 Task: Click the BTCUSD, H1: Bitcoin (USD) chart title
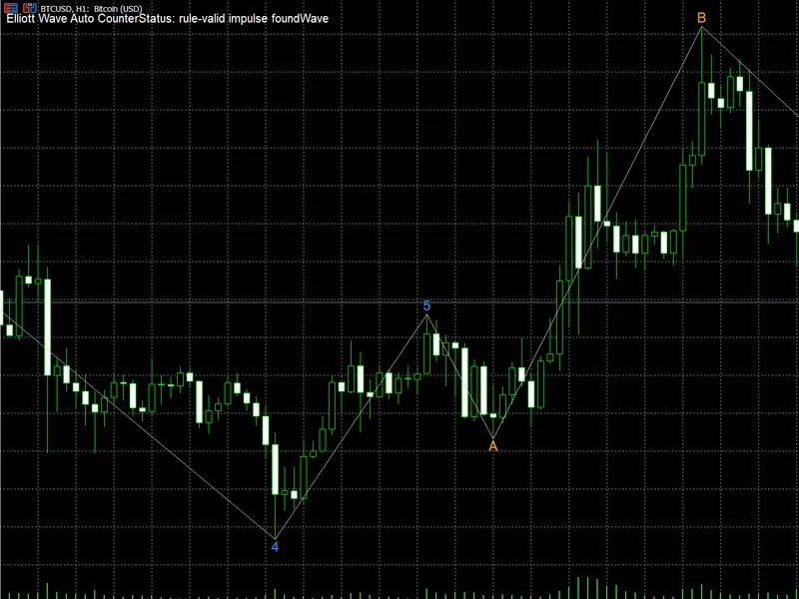(91, 9)
